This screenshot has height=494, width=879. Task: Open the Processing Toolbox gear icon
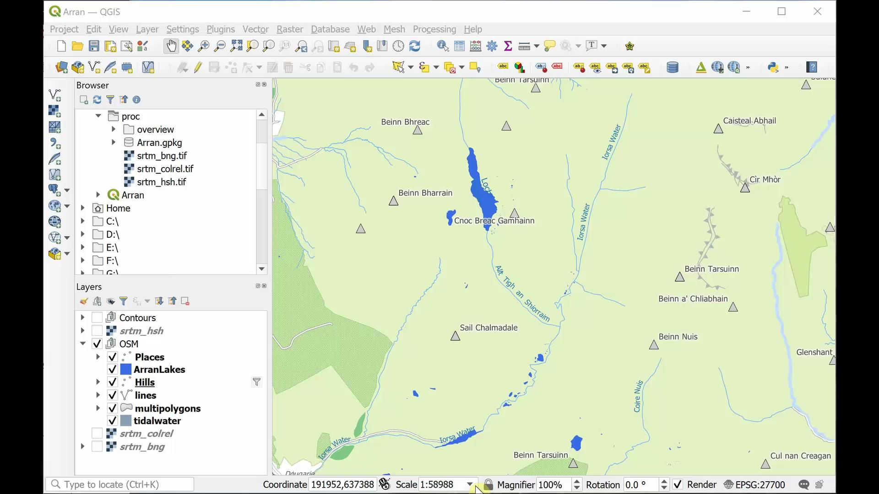click(x=492, y=46)
